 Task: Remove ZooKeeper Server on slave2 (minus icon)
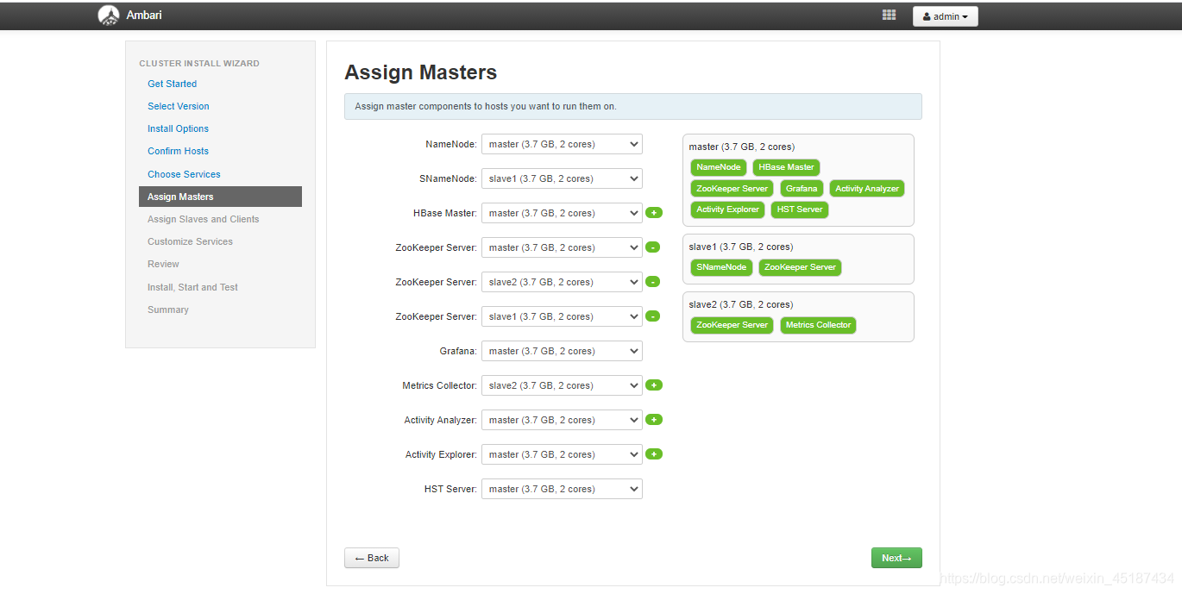pos(653,282)
